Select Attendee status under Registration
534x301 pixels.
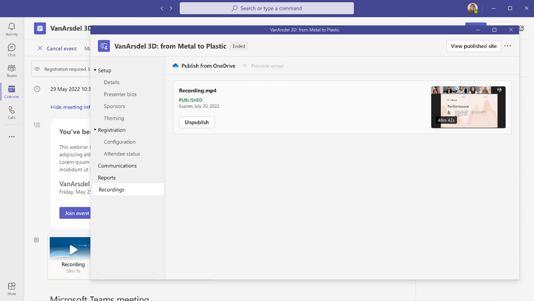tap(122, 154)
